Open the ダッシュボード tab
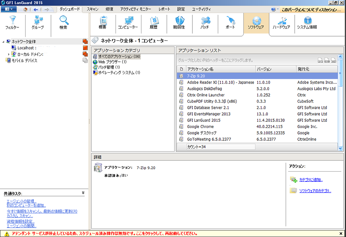Screen dimensions: 346x237 (x=70, y=9)
